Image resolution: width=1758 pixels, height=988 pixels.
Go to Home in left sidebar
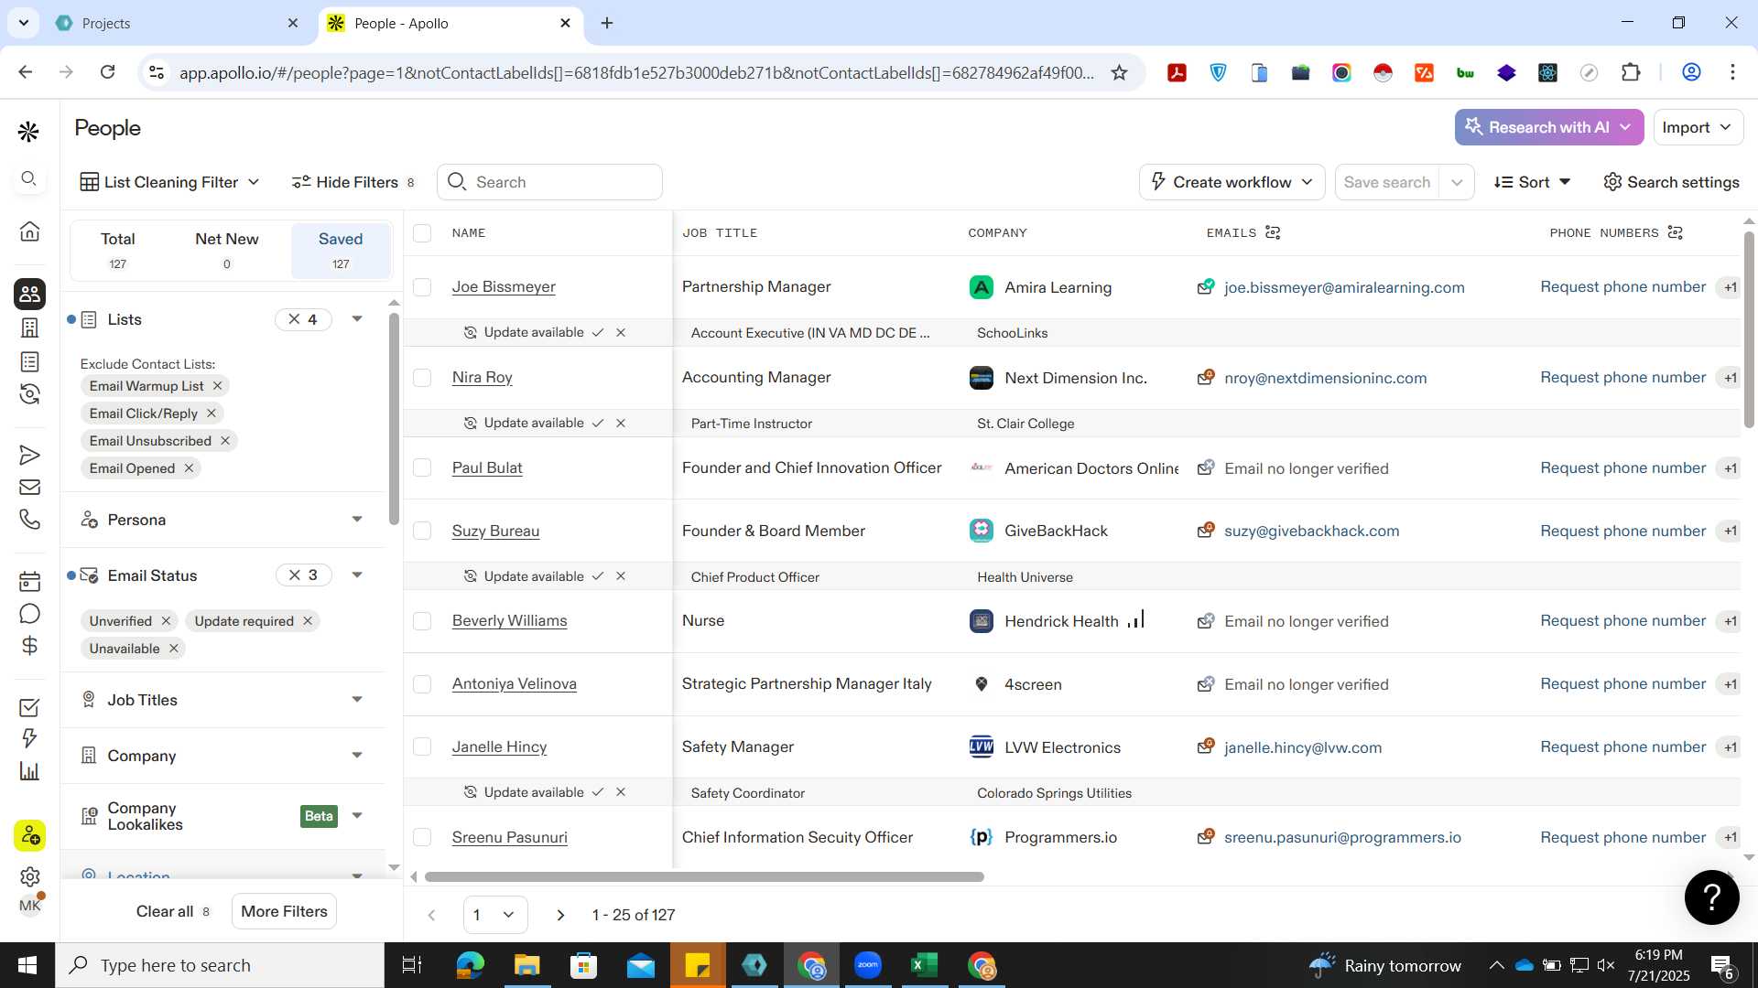[x=29, y=231]
